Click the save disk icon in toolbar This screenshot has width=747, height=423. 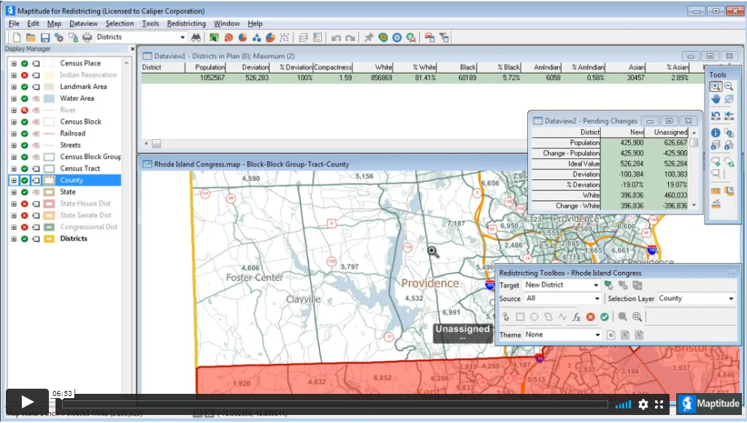[x=45, y=37]
